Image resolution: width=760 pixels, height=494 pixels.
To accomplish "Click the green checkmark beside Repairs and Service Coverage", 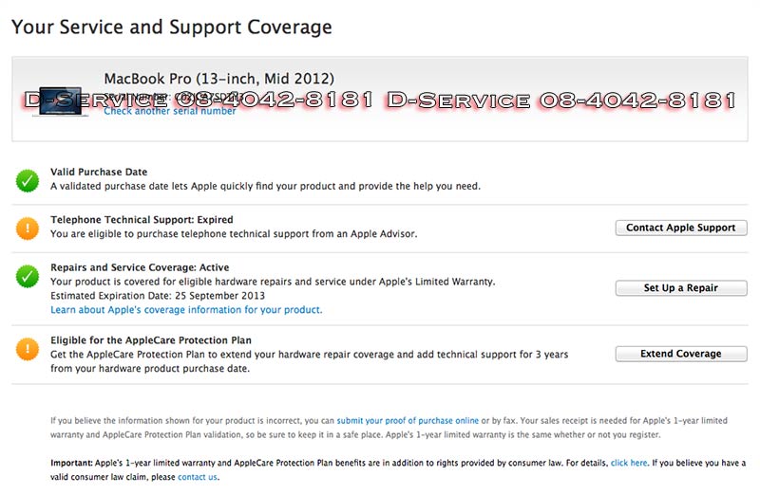I will tap(28, 276).
